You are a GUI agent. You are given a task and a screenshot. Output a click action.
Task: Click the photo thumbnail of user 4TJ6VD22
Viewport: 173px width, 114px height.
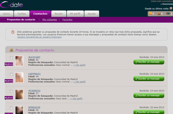[19, 94]
